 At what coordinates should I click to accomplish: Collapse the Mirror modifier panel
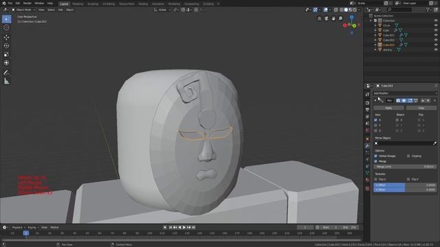375,101
